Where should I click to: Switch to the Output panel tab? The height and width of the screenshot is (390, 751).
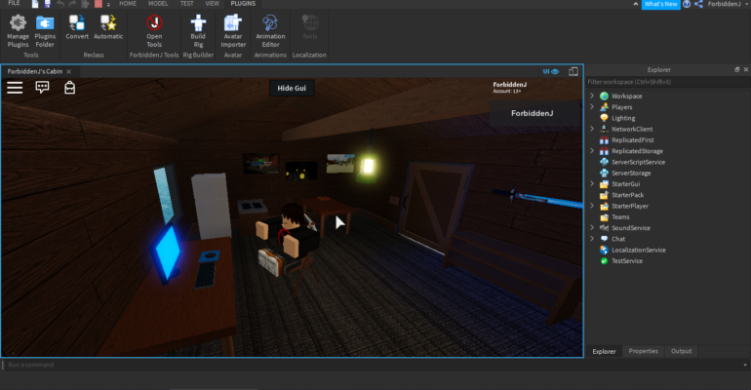point(681,351)
